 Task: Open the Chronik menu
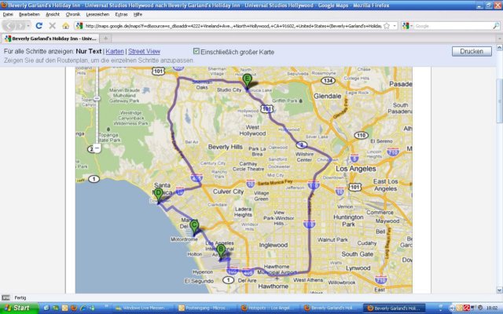(x=73, y=14)
